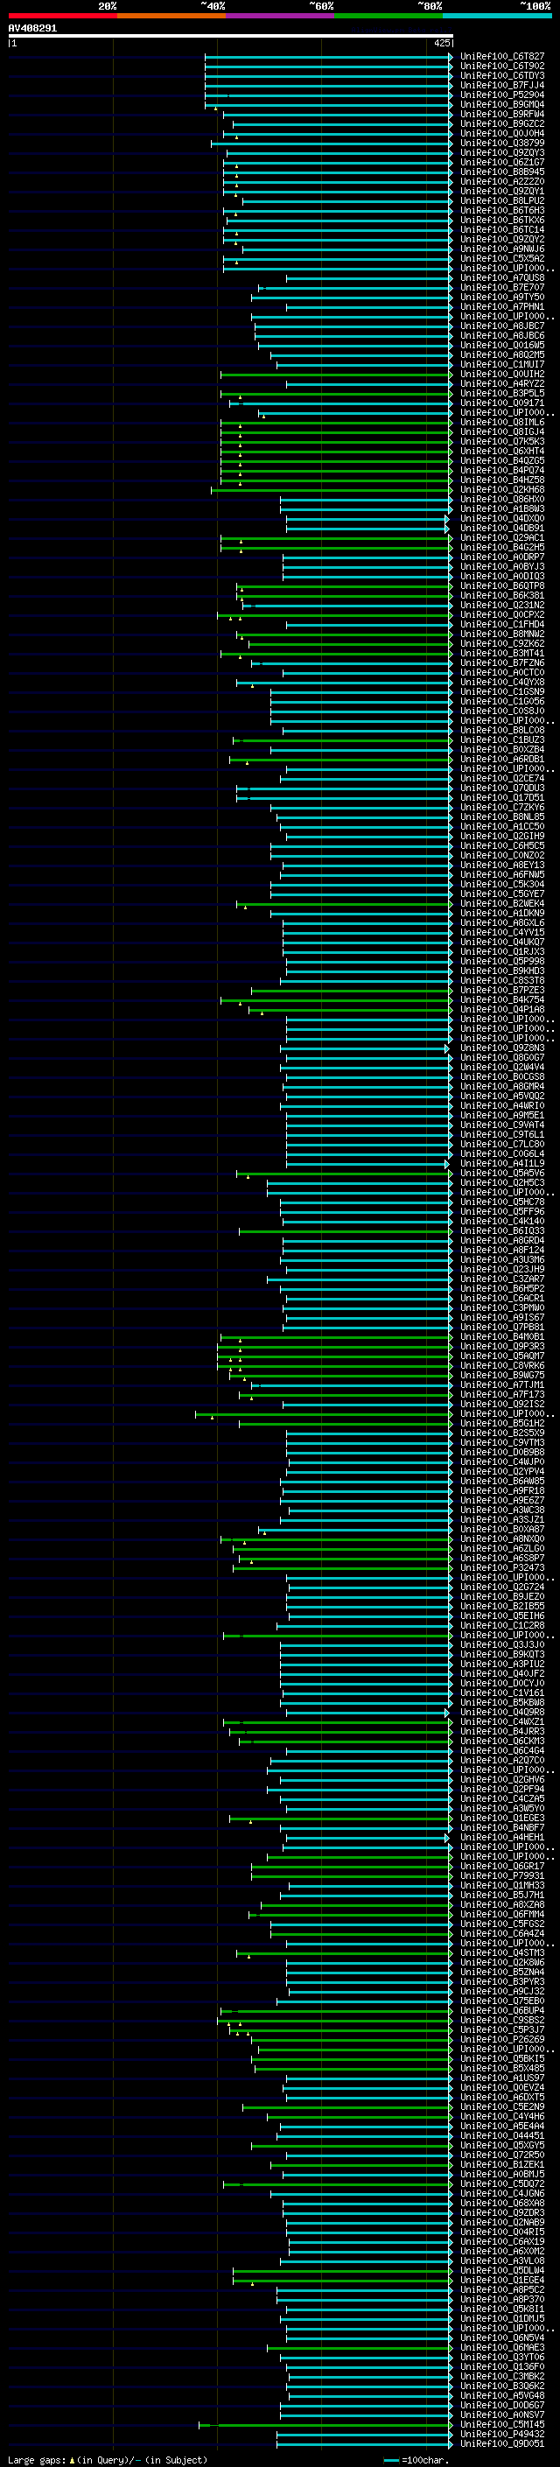The image size is (560, 2467).
Task: Select hit label UniRef100_Q0J0H4
Action: pyautogui.click(x=501, y=133)
